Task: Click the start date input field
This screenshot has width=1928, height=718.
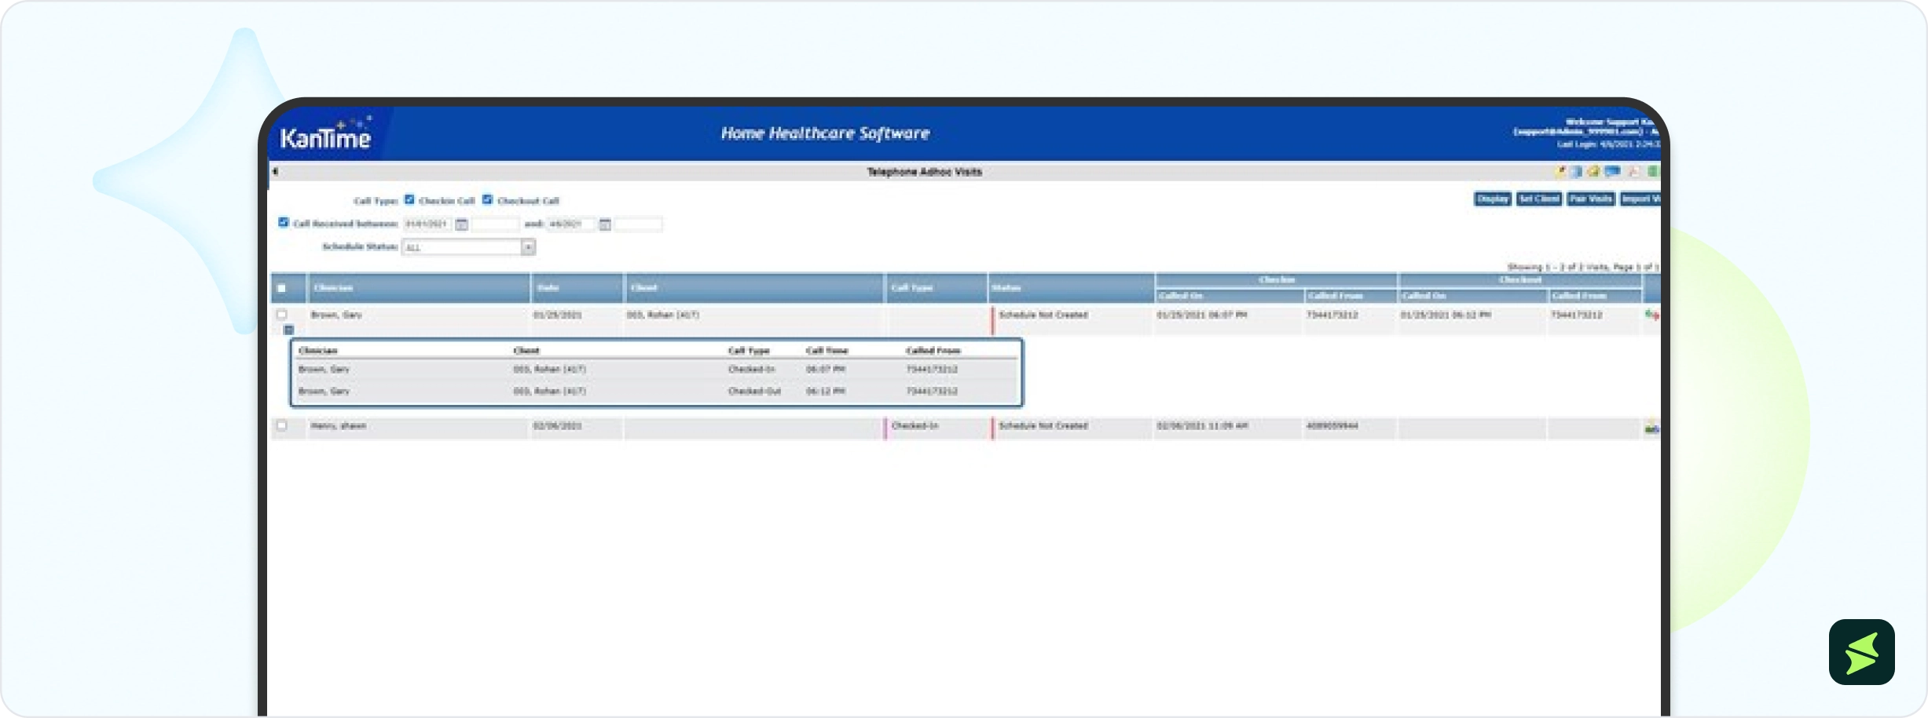Action: tap(427, 224)
